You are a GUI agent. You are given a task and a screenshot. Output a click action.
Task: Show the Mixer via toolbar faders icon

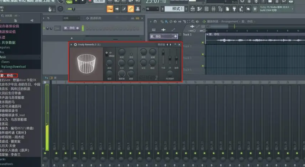coord(214,9)
